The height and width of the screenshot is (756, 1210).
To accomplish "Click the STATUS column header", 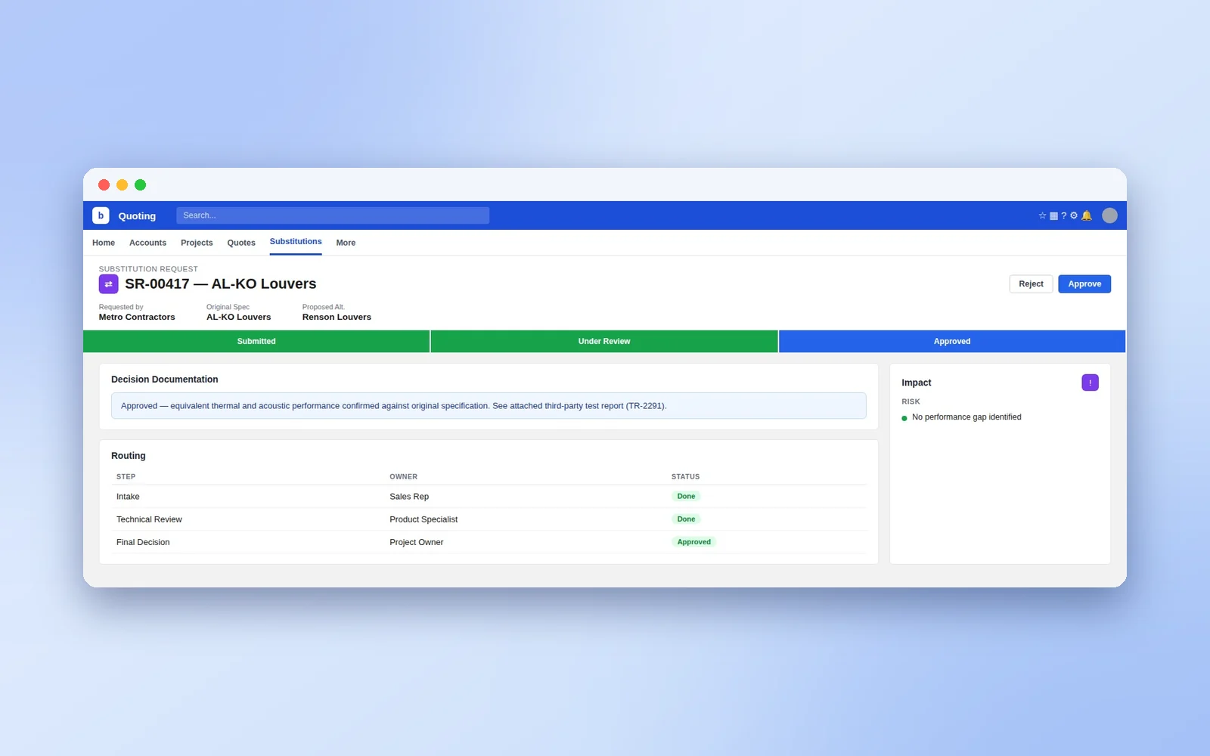I will click(685, 477).
